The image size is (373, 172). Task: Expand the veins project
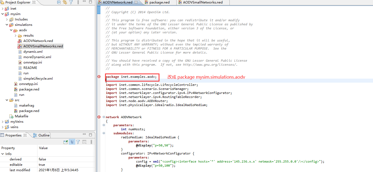click(2, 127)
